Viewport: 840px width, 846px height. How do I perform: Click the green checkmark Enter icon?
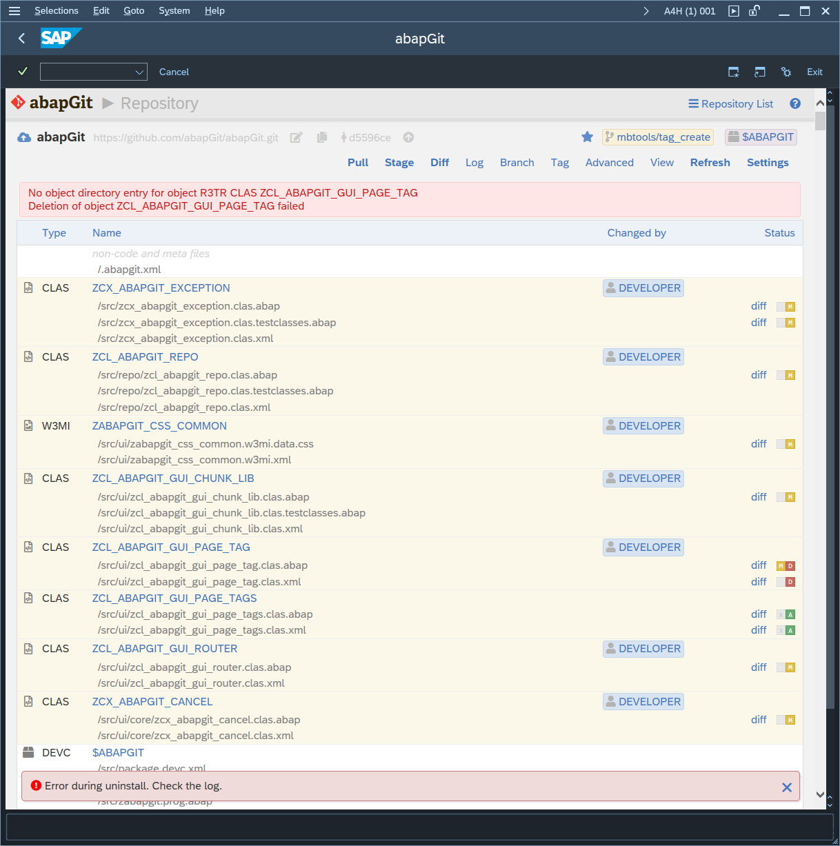pyautogui.click(x=23, y=71)
